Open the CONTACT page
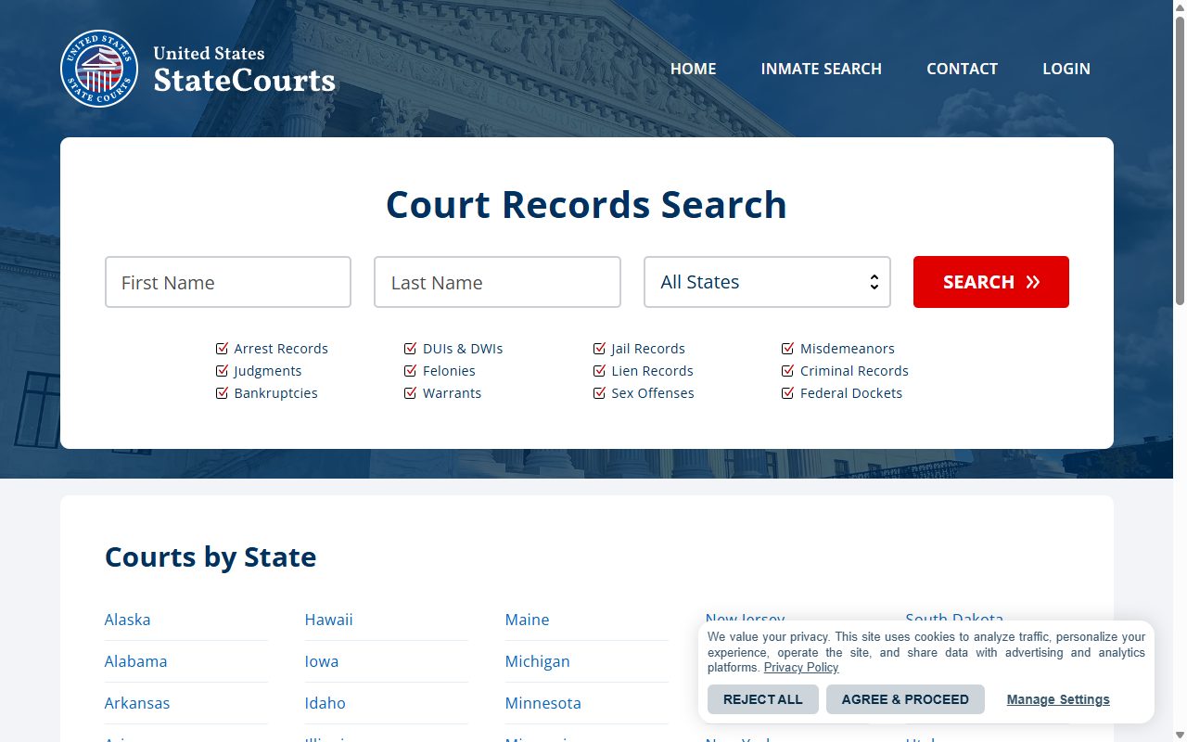 pos(963,69)
